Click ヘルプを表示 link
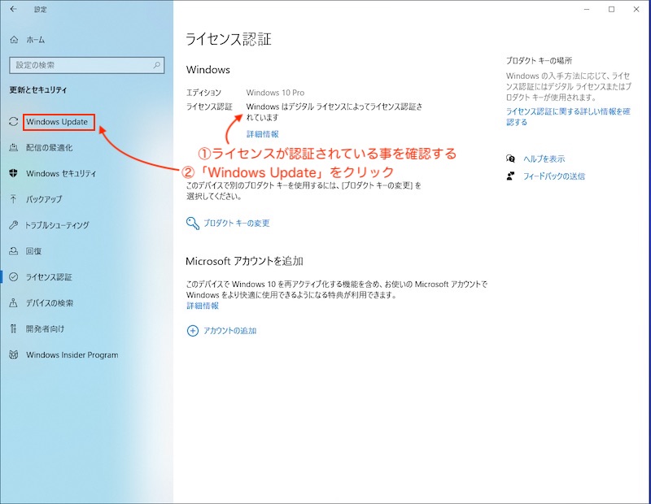The width and height of the screenshot is (651, 504). point(544,159)
